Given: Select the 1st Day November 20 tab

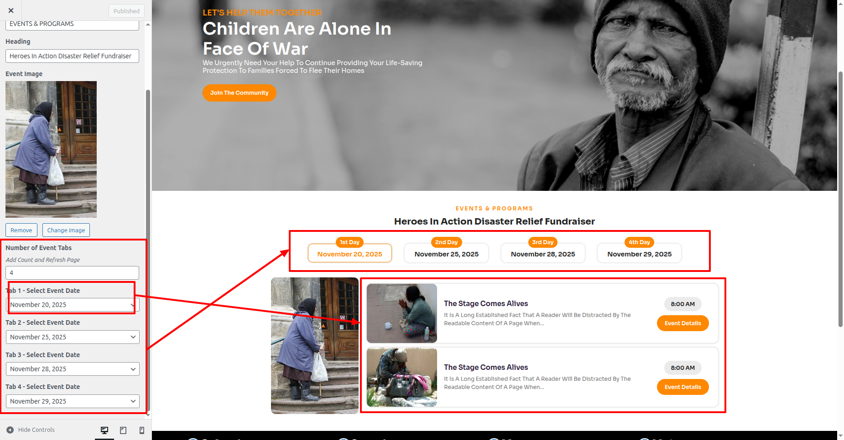Looking at the screenshot, I should (x=350, y=253).
